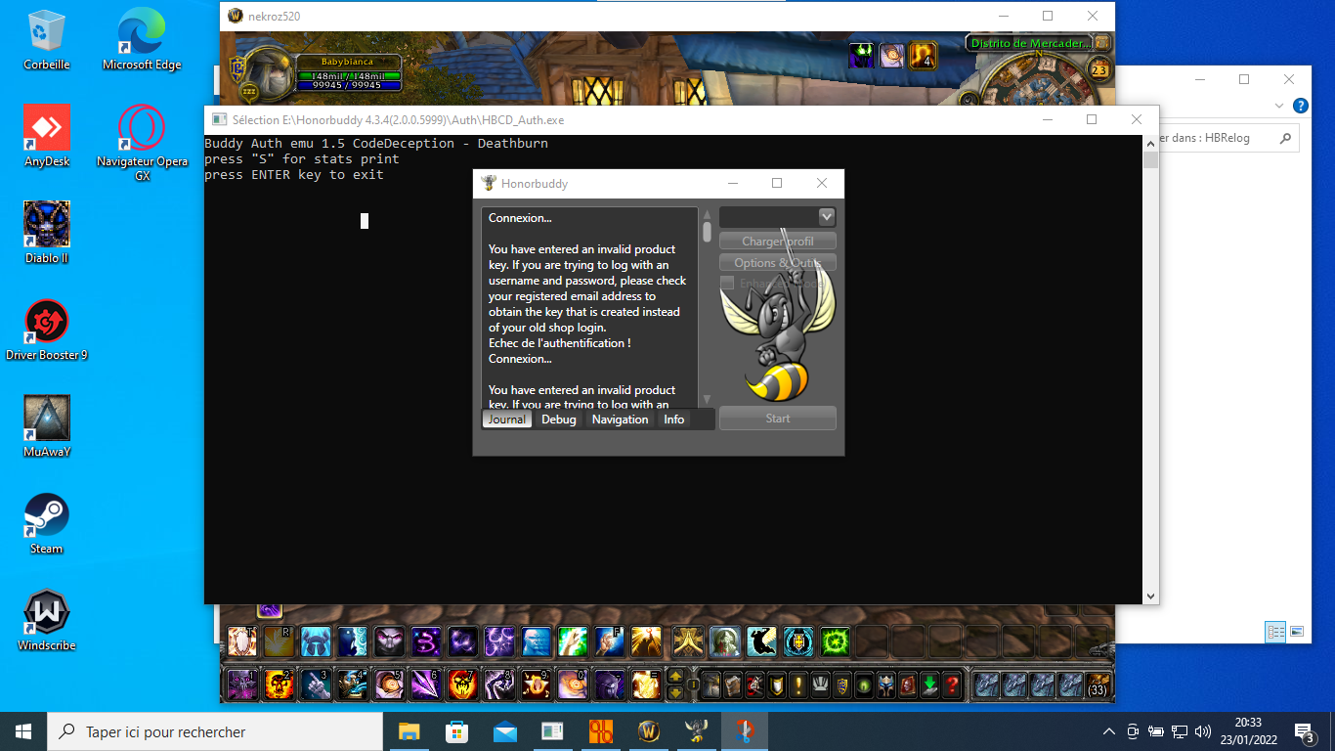Image resolution: width=1335 pixels, height=751 pixels.
Task: Switch to the Debug tab
Action: click(x=559, y=419)
